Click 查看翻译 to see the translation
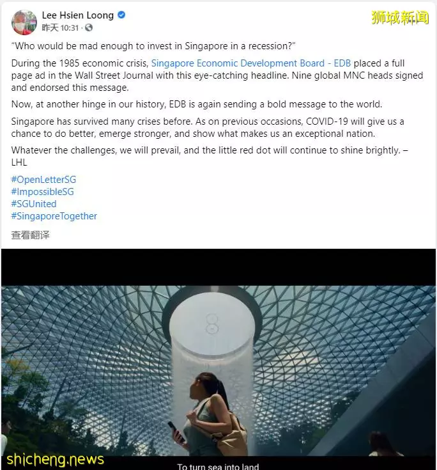 tap(31, 235)
